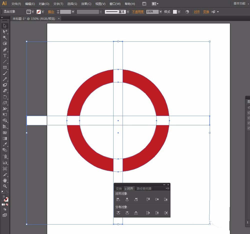250x234 pixels.
Task: Click vertical align center icon in Align panel
Action: click(x=157, y=199)
